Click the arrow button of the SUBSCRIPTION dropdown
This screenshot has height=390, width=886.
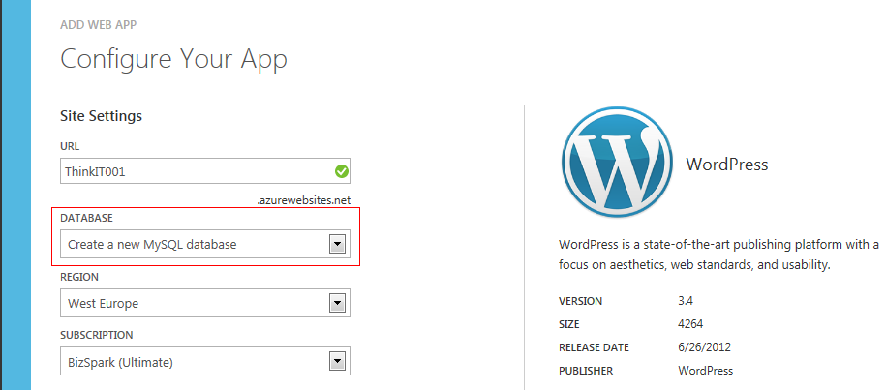337,361
